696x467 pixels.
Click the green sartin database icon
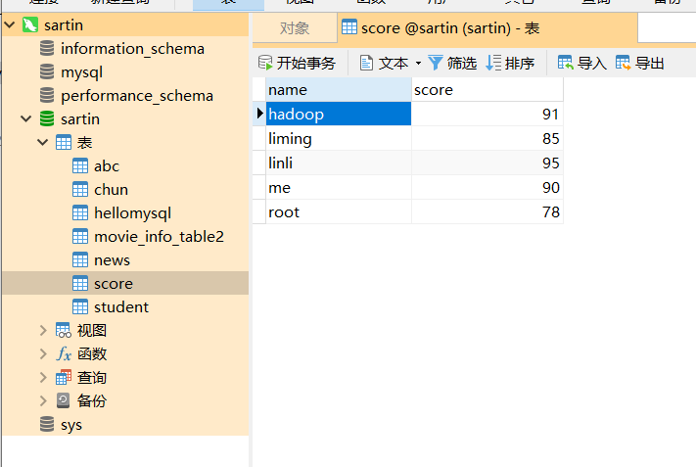47,119
